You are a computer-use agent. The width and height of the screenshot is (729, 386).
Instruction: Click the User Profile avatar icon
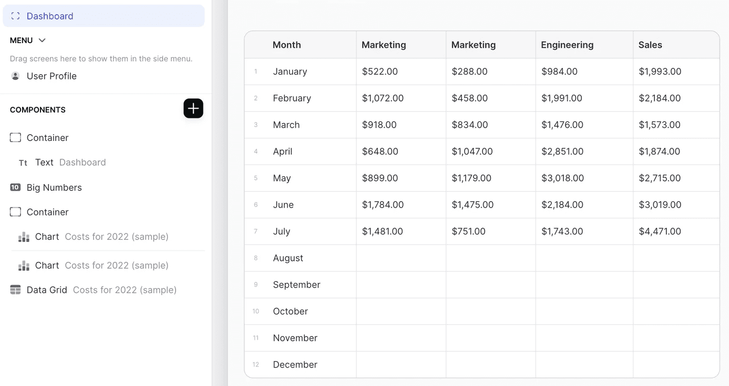click(x=15, y=76)
